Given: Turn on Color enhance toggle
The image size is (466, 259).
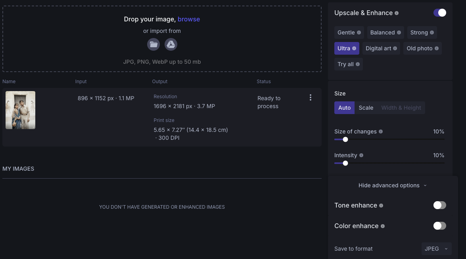Looking at the screenshot, I should pyautogui.click(x=439, y=226).
